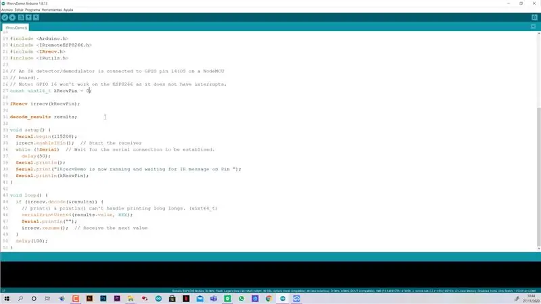This screenshot has width=541, height=304.
Task: Click the 'Serial.println(kRecvPin);' line
Action: pos(52,176)
